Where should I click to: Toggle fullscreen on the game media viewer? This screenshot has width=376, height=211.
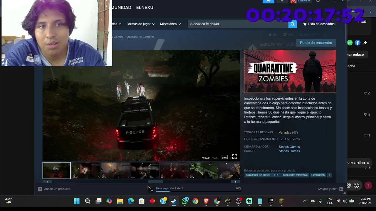click(234, 156)
